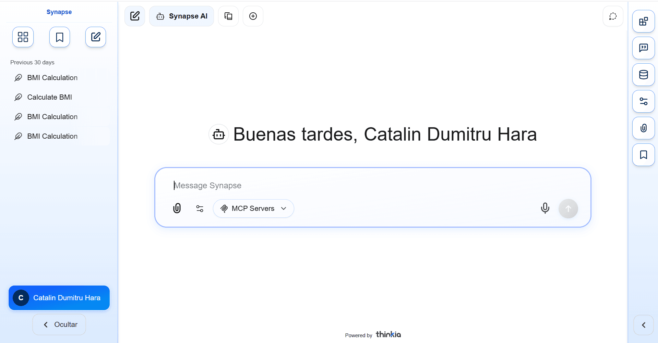Click the send arrow button
The width and height of the screenshot is (658, 343).
click(568, 208)
